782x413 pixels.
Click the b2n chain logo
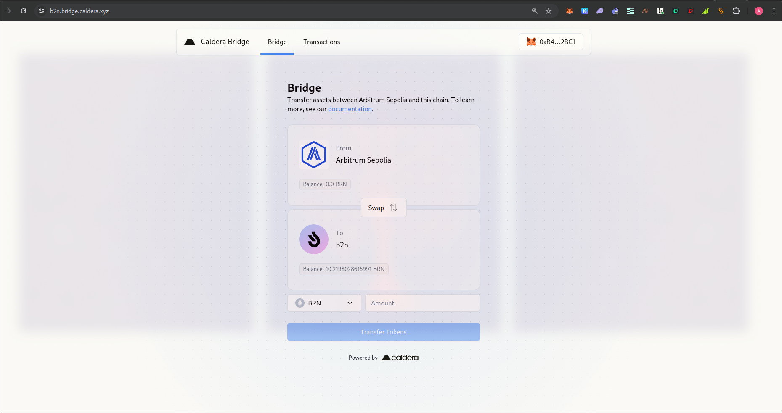pos(314,239)
